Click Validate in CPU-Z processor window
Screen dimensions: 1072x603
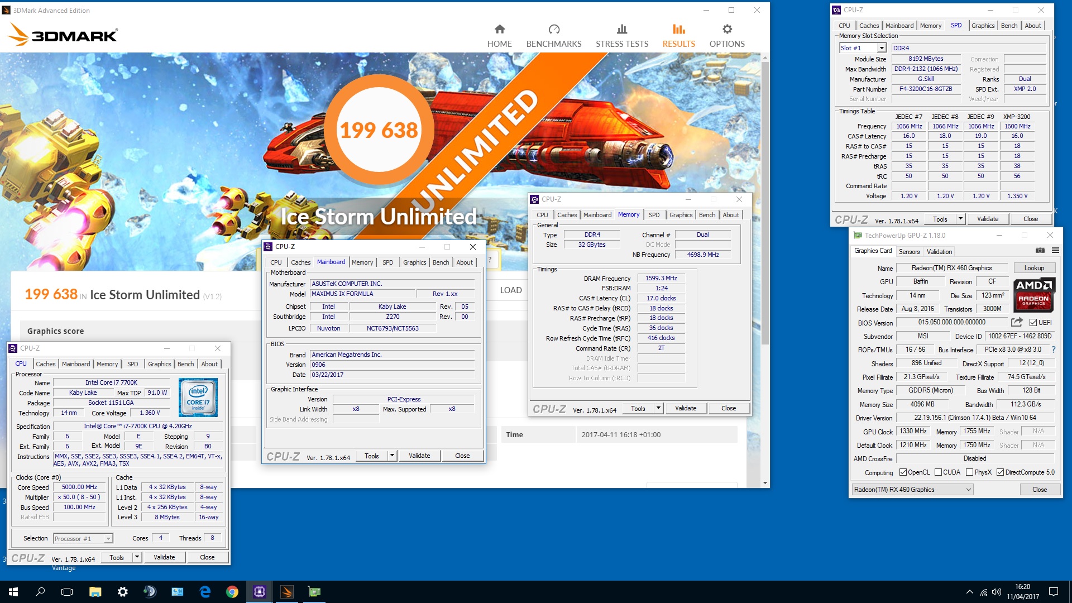point(164,557)
